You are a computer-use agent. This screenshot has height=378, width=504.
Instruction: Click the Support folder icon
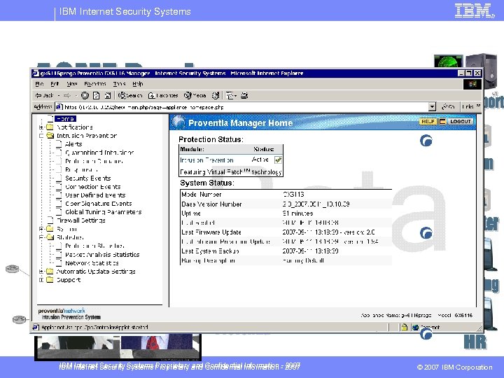pyautogui.click(x=50, y=280)
